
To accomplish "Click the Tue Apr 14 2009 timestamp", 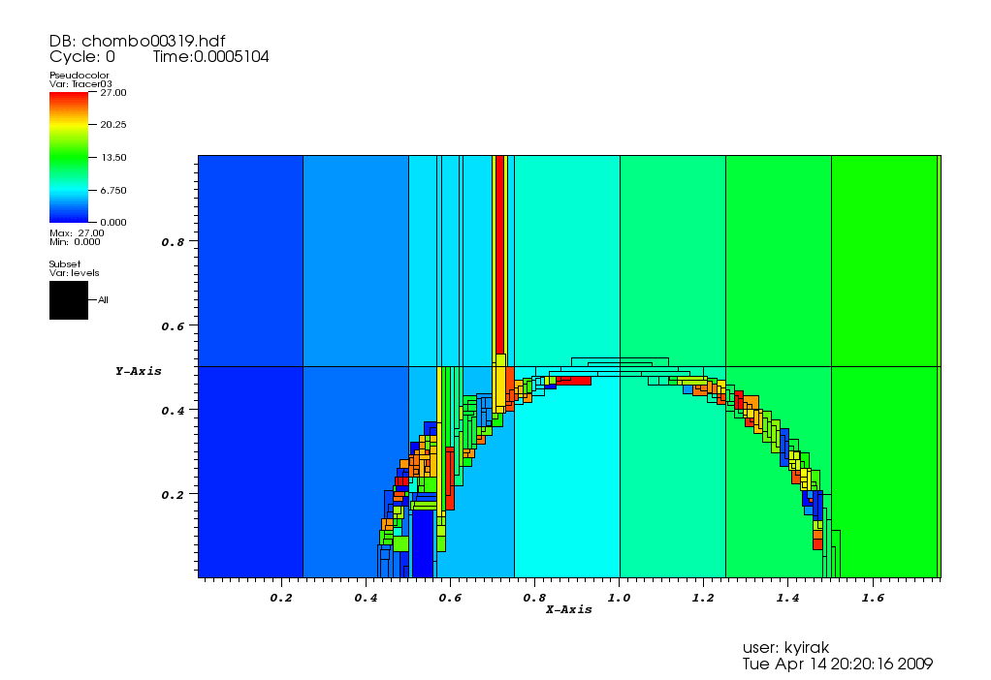I will [838, 664].
